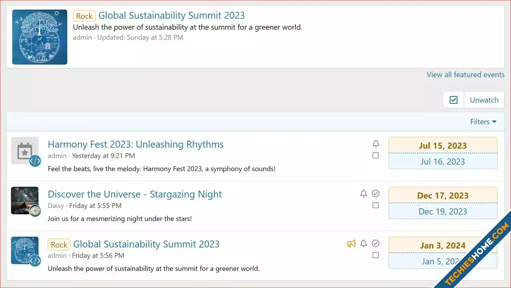Image resolution: width=511 pixels, height=288 pixels.
Task: Click the Rock prefix in the featured block
Action: click(x=84, y=16)
